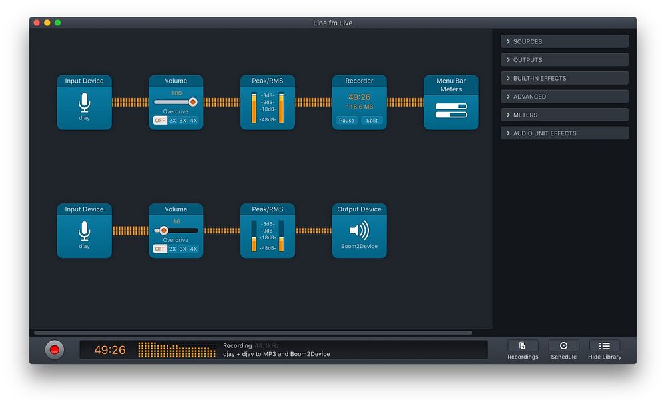Screen dimensions: 666x406
Task: Expand the OUTPUTS section
Action: [x=565, y=59]
